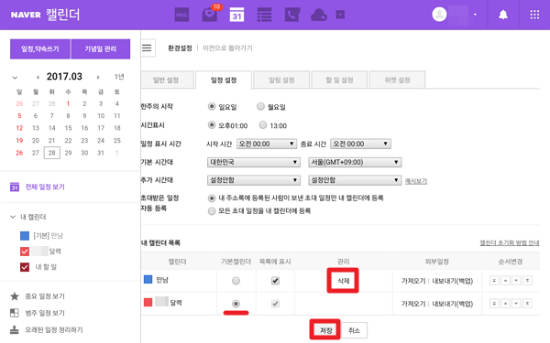Open the Address book phone icon
The width and height of the screenshot is (550, 343).
tap(291, 15)
